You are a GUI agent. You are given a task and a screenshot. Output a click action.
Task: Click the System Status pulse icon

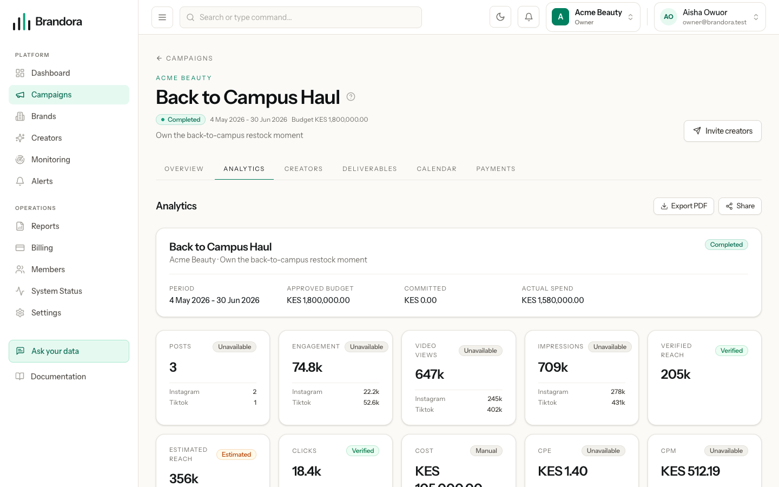20,291
